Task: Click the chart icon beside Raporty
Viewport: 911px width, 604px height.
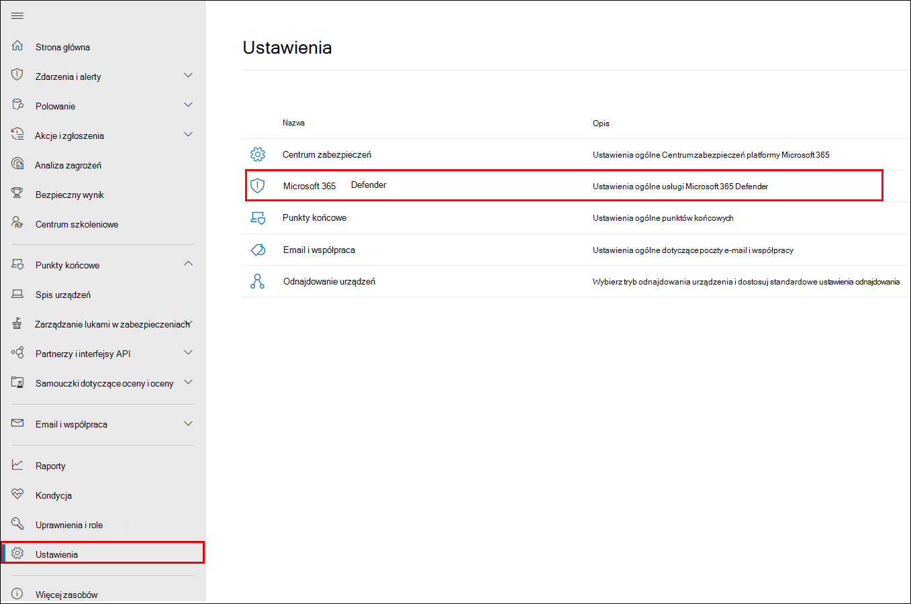Action: point(17,464)
